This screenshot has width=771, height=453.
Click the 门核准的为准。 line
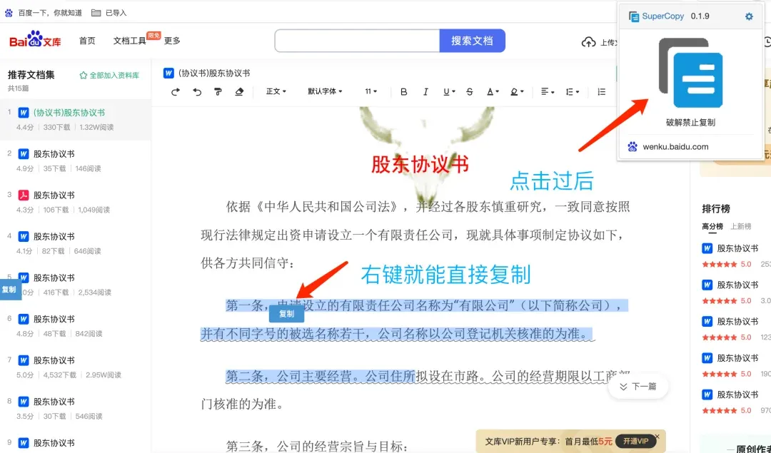click(242, 404)
